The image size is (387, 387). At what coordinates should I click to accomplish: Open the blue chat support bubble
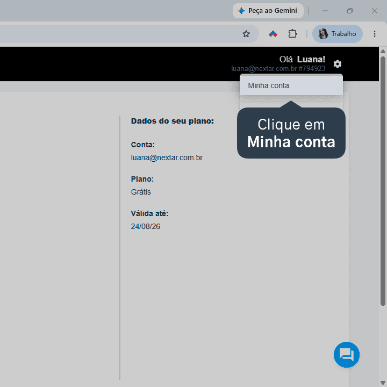(x=346, y=354)
